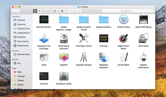
Task: Open the Activity Monitor app icon
Action: coord(44,19)
